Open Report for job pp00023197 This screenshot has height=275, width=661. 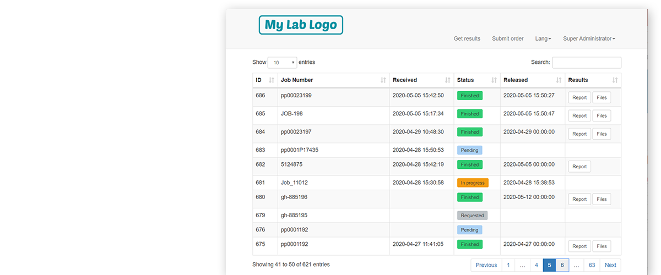pos(579,134)
